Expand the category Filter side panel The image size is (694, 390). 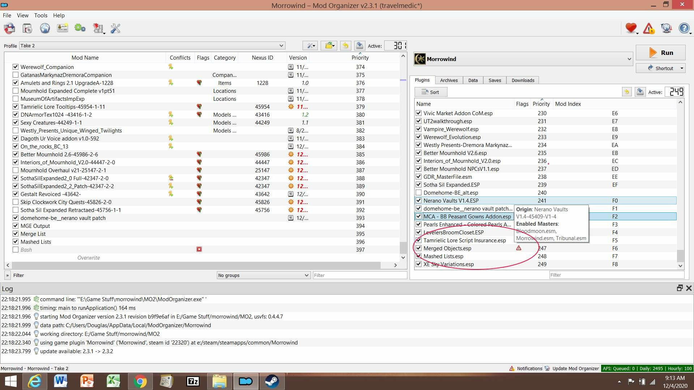coord(7,275)
